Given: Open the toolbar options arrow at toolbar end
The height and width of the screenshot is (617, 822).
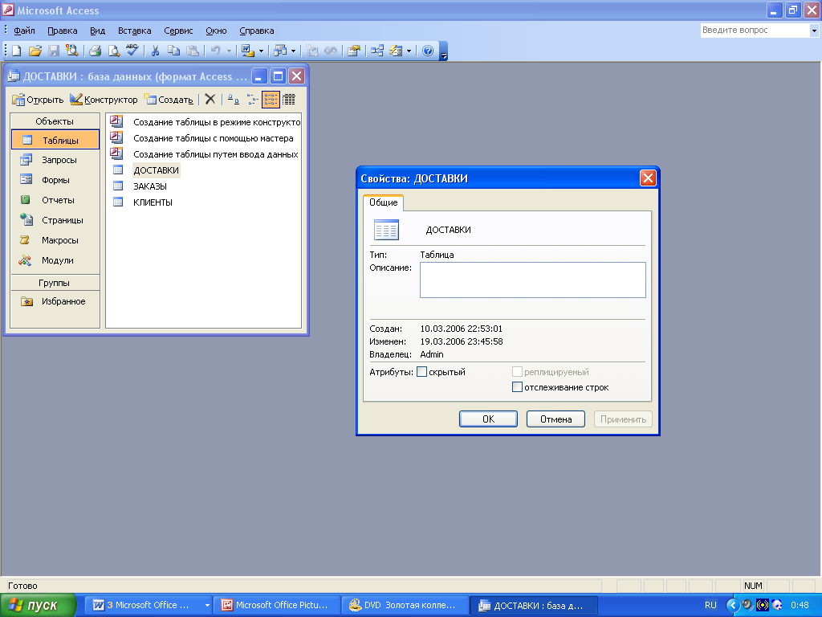Looking at the screenshot, I should tap(443, 51).
